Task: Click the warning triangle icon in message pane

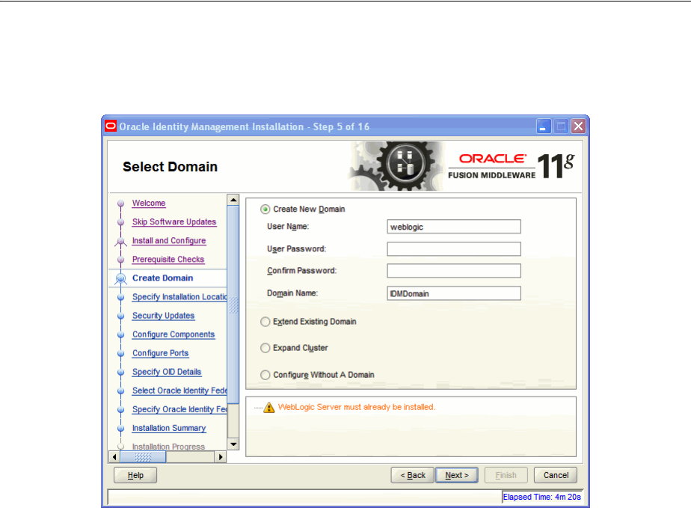Action: [x=268, y=408]
